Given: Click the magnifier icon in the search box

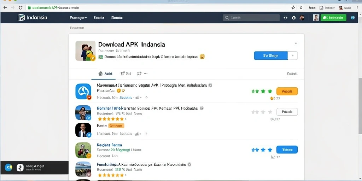Looking at the screenshot, I should point(227,18).
